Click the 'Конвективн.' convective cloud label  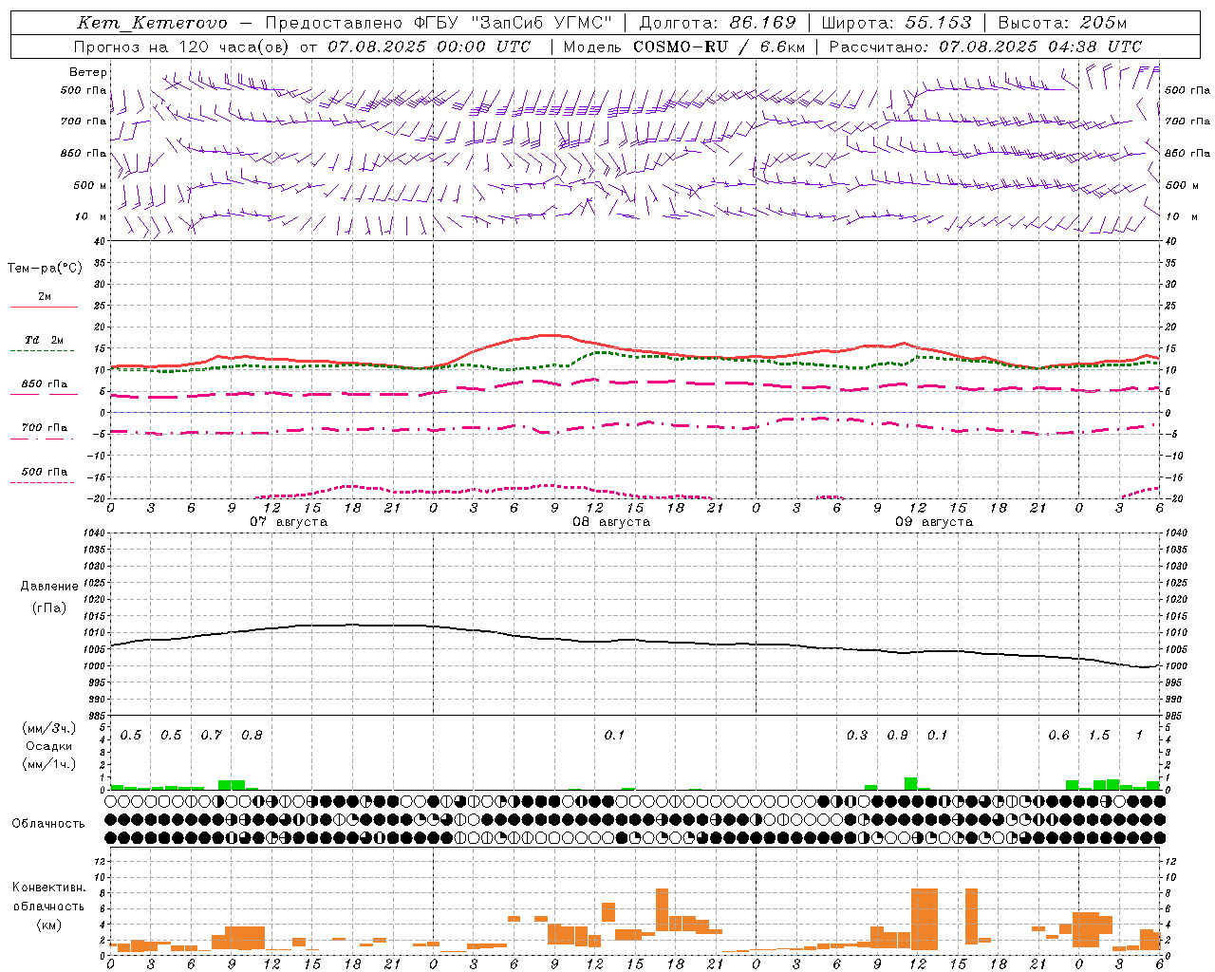click(49, 888)
